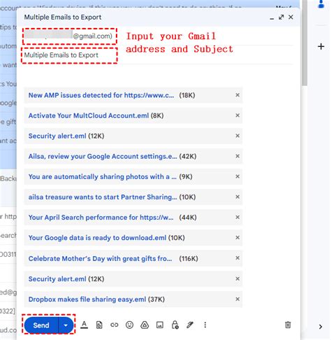Remove the automatically sharing photos attachment
Viewport: 331px width, 340px height.
coord(237,176)
